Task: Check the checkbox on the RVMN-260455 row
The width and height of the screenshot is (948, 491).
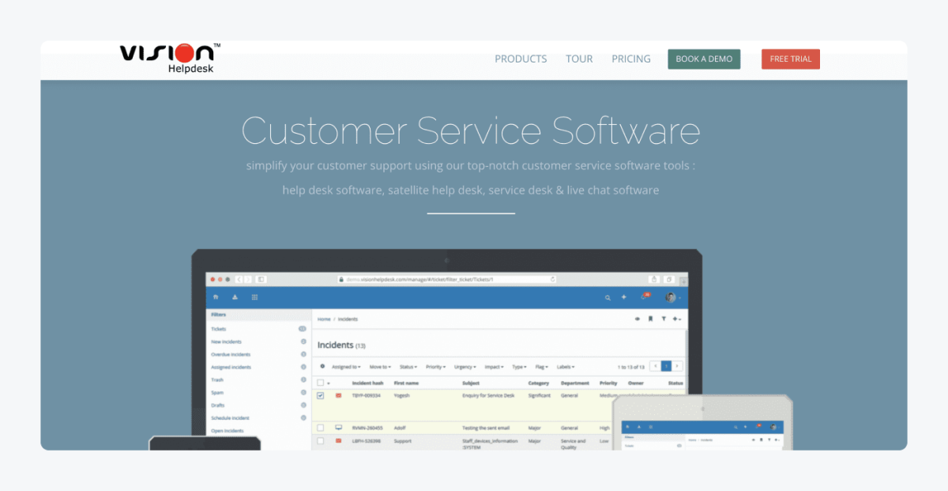Action: coord(320,427)
